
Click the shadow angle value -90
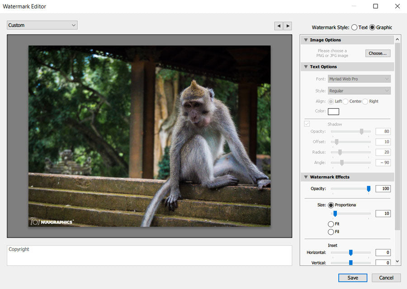coord(383,163)
